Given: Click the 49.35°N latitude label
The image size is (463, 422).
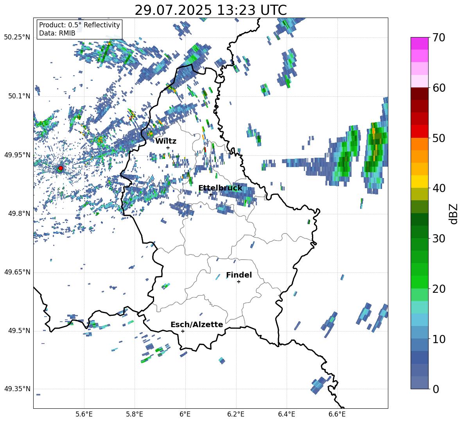Looking at the screenshot, I should pos(17,389).
